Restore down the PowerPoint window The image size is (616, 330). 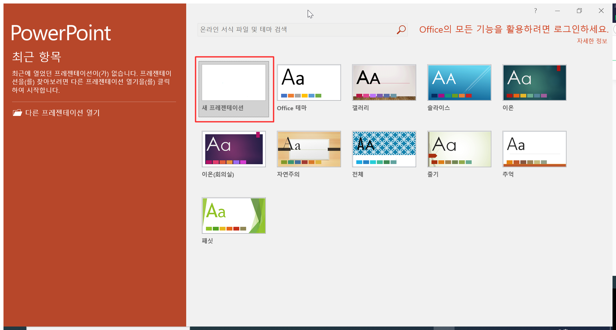[x=579, y=11]
